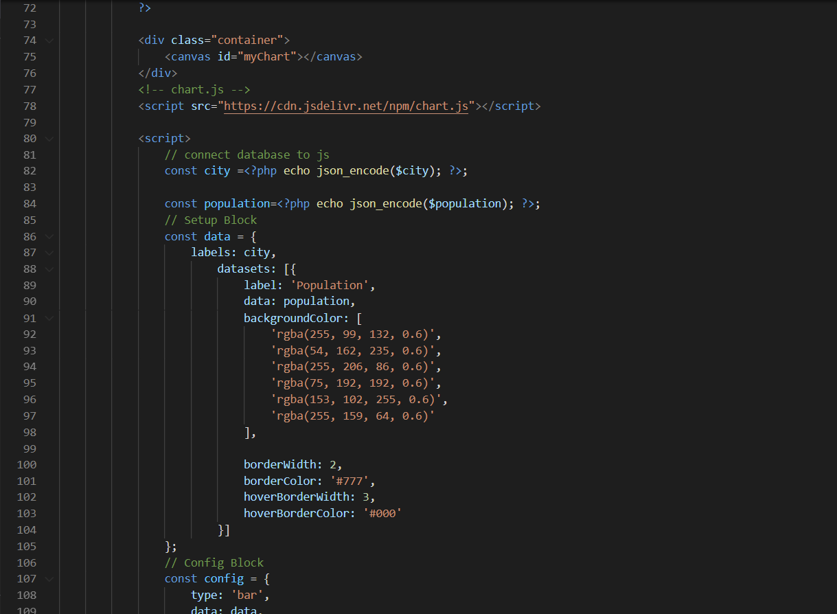Screen dimensions: 837x614
Task: Collapse the div container block at line 74
Action: coord(49,41)
